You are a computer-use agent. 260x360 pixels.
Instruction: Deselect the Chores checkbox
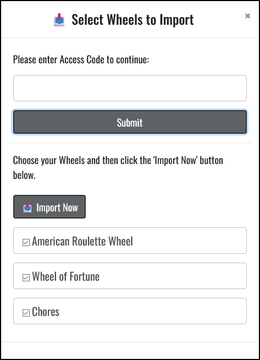click(x=26, y=313)
